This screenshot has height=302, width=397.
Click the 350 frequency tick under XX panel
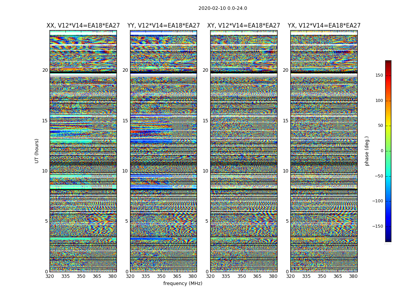(81, 276)
